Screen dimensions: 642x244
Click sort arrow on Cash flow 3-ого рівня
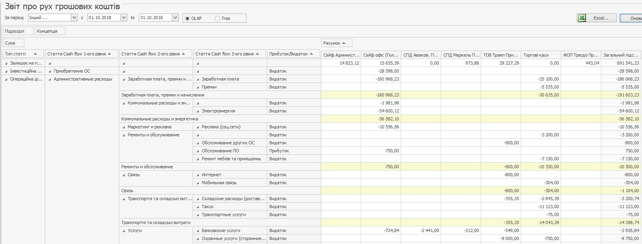[258, 54]
